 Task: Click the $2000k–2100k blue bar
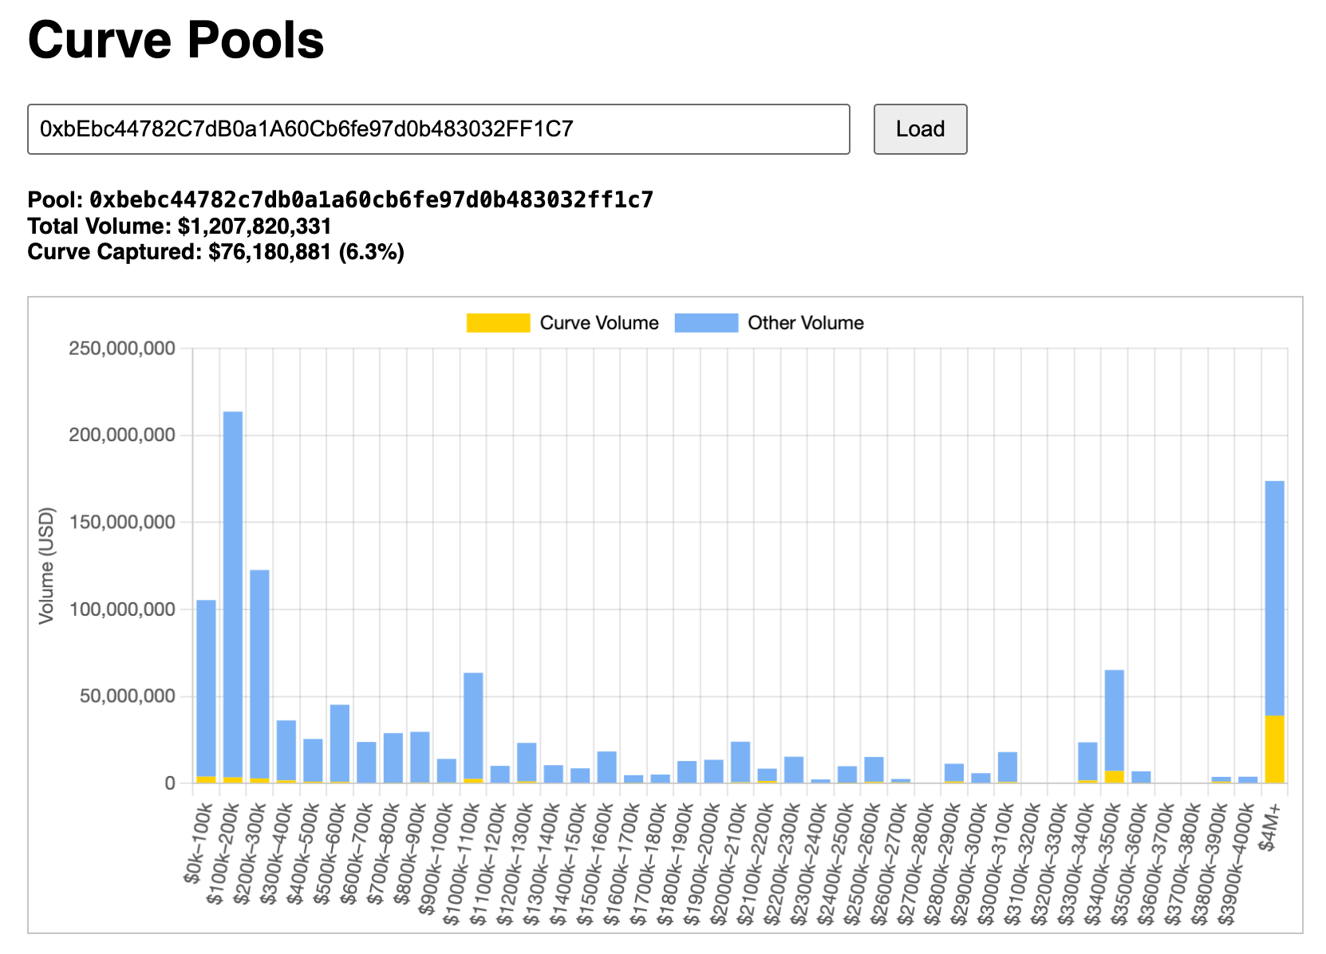coord(740,762)
